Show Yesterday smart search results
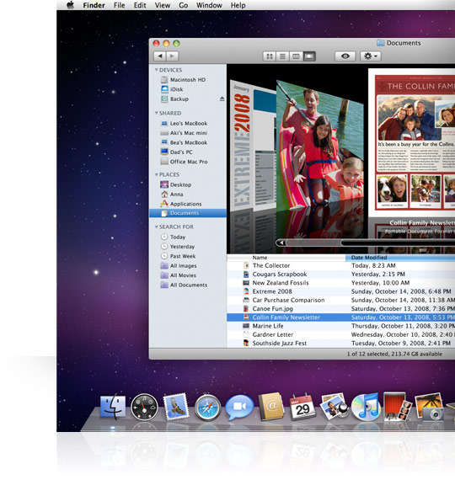This screenshot has height=480, width=455. pos(188,247)
